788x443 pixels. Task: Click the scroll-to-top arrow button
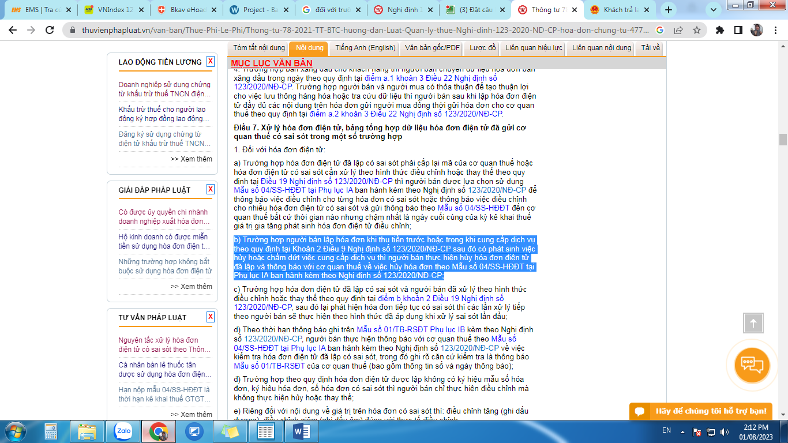click(x=753, y=322)
